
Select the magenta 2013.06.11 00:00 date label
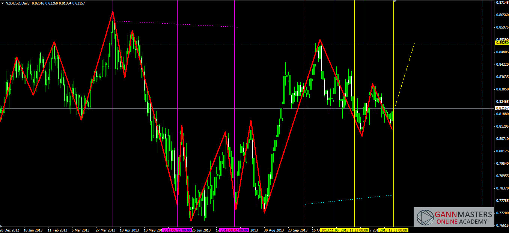(x=177, y=230)
